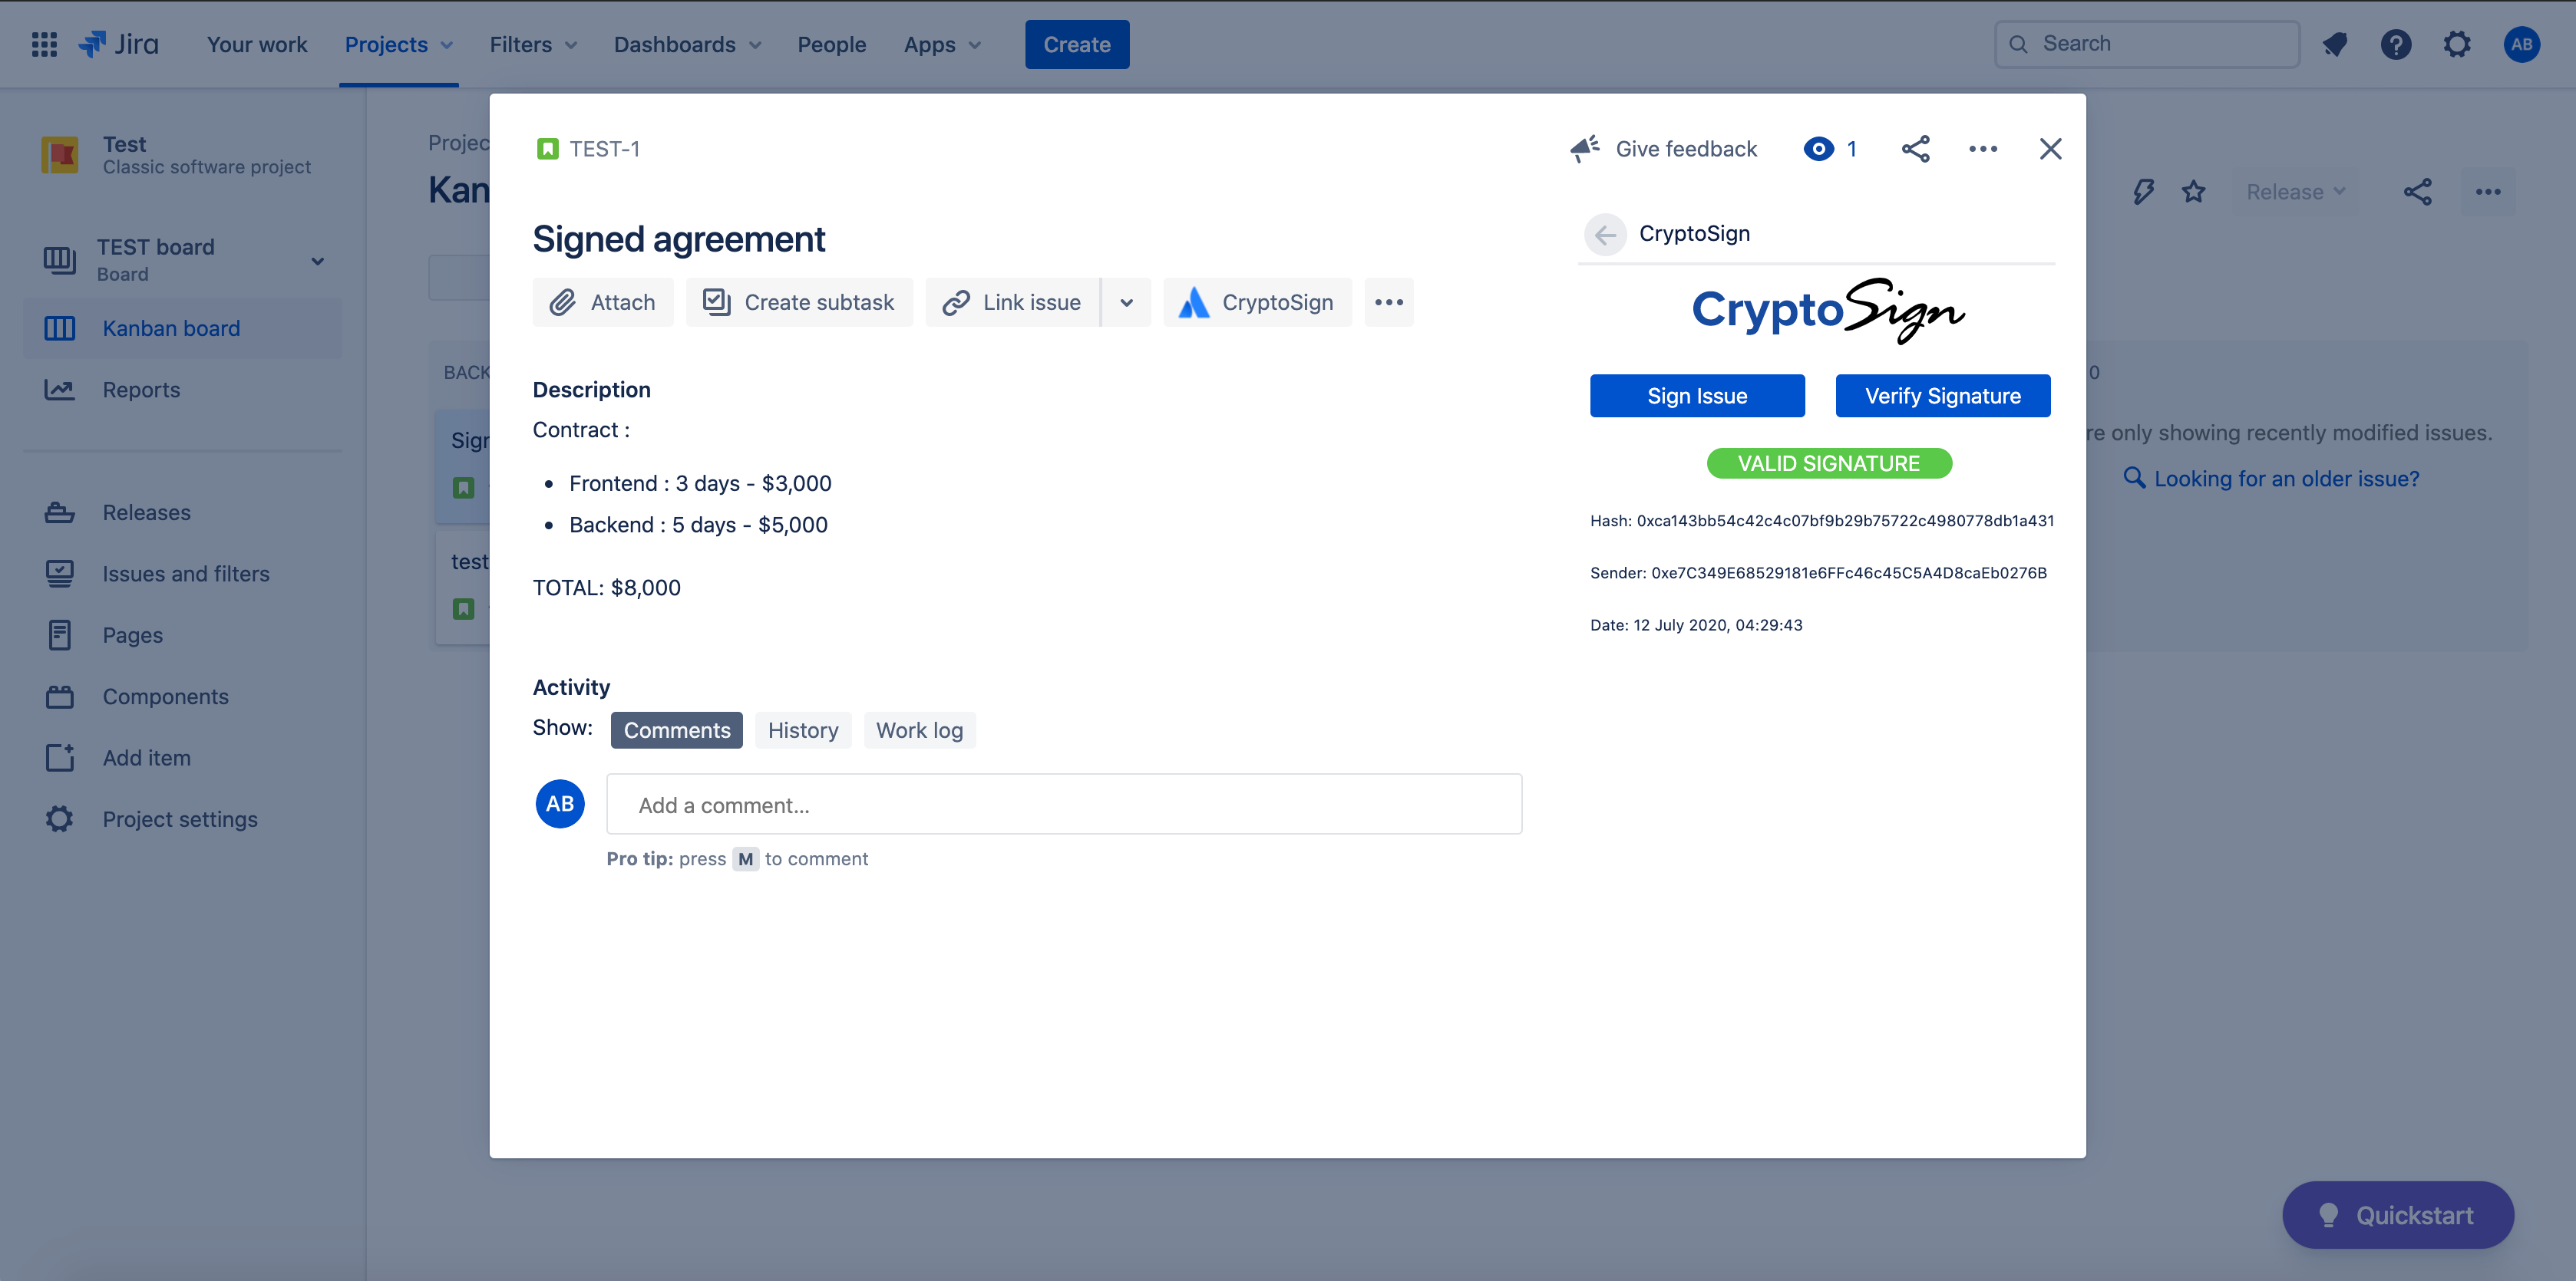
Task: Expand the TEST board switcher chevron
Action: [317, 261]
